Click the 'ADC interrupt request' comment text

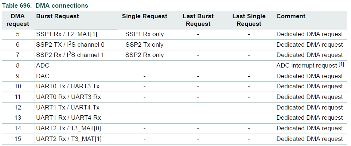click(307, 66)
